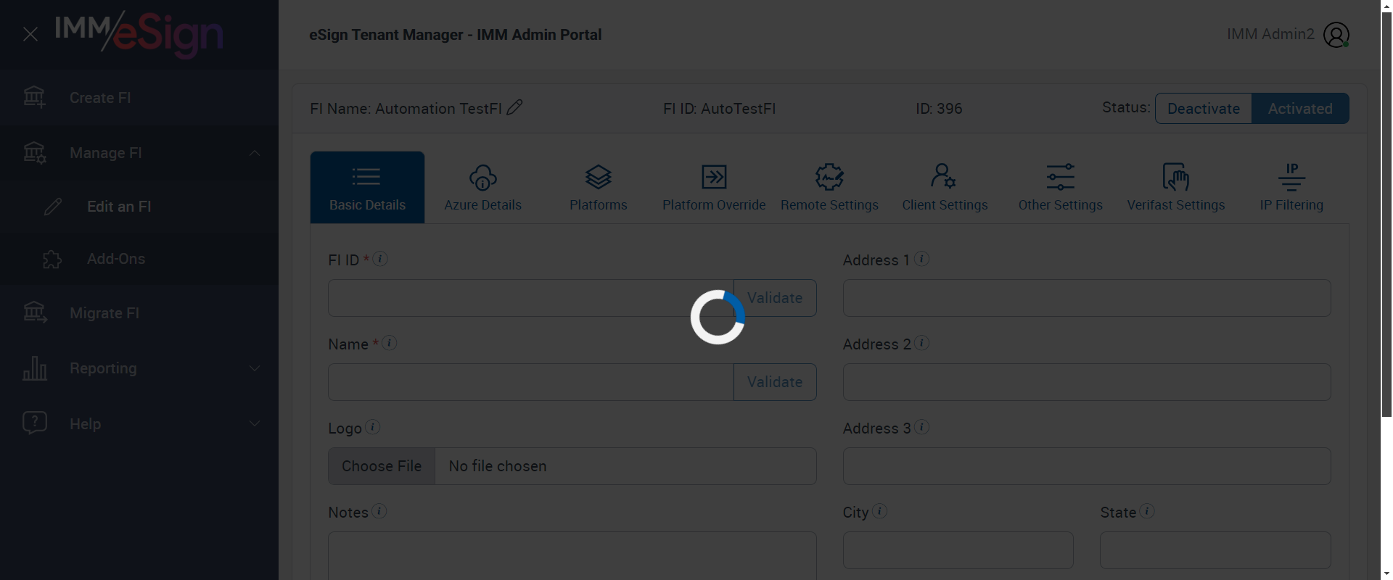Show info for Address 3
The height and width of the screenshot is (580, 1393).
[922, 427]
